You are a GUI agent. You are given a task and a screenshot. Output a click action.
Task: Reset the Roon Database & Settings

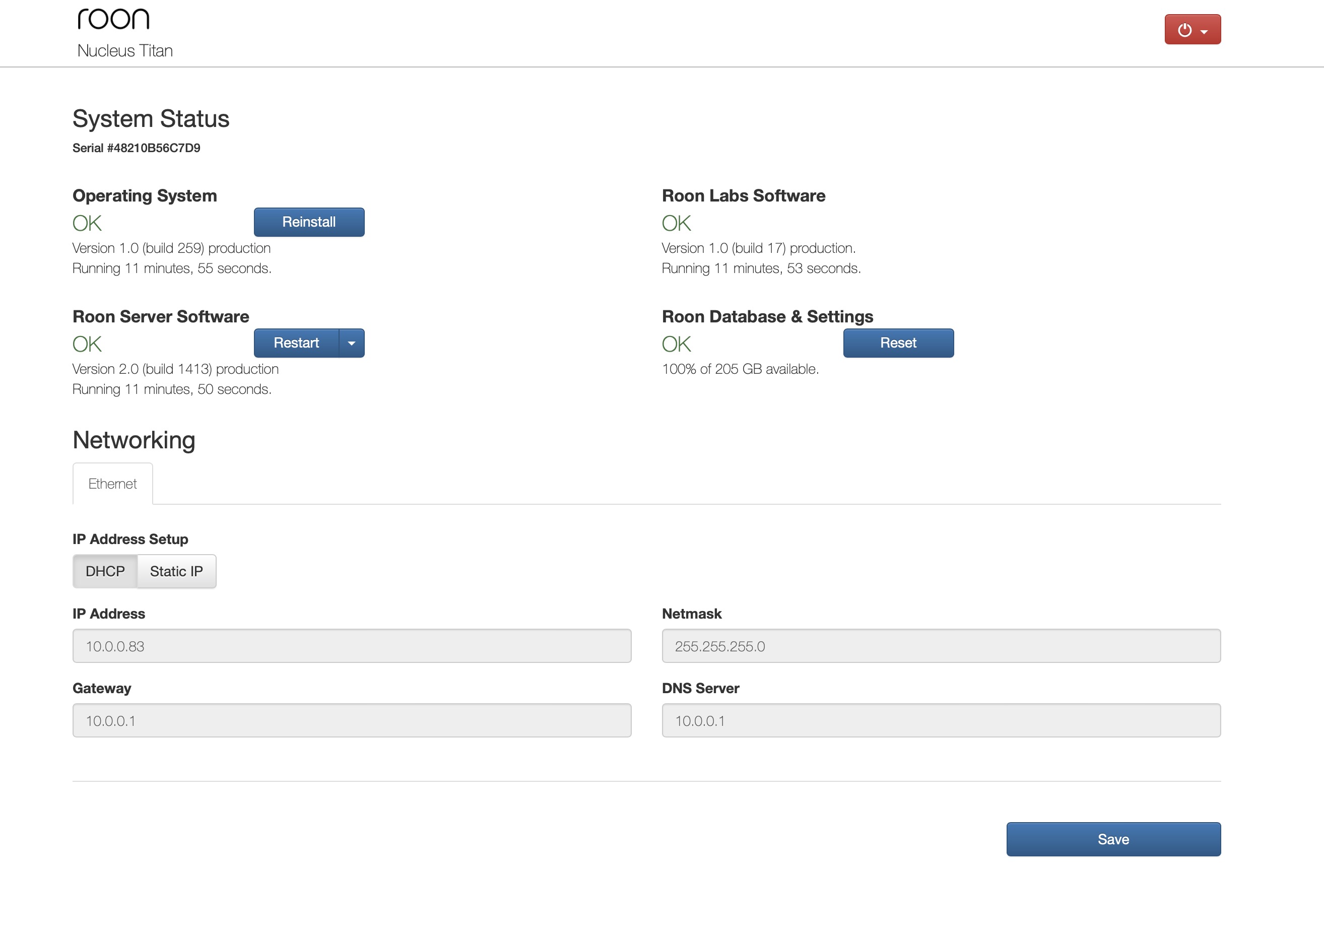click(x=898, y=343)
